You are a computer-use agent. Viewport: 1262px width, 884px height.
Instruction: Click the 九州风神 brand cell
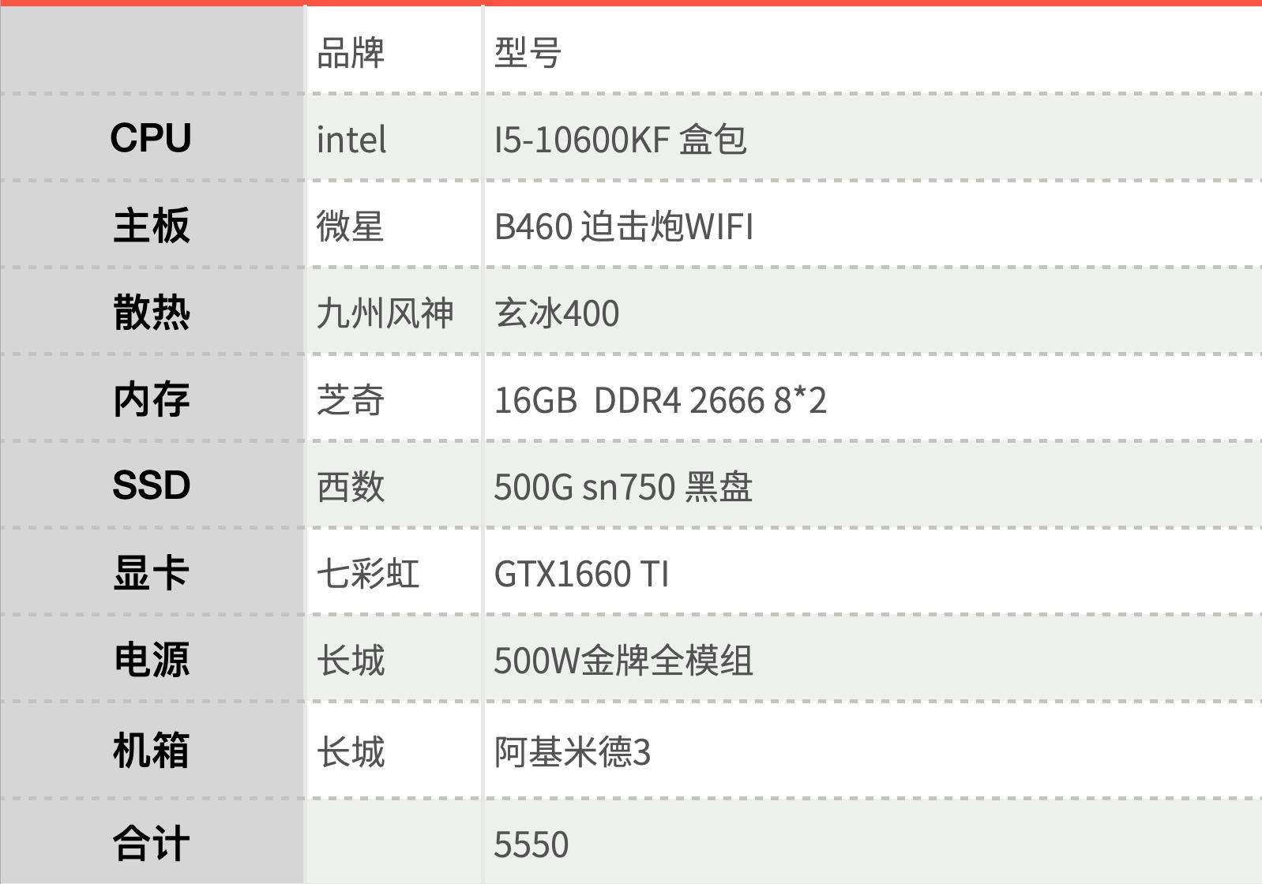pyautogui.click(x=385, y=313)
